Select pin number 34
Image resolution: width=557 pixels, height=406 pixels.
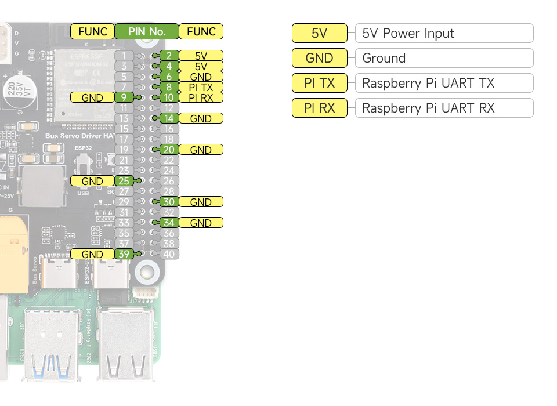(x=169, y=223)
